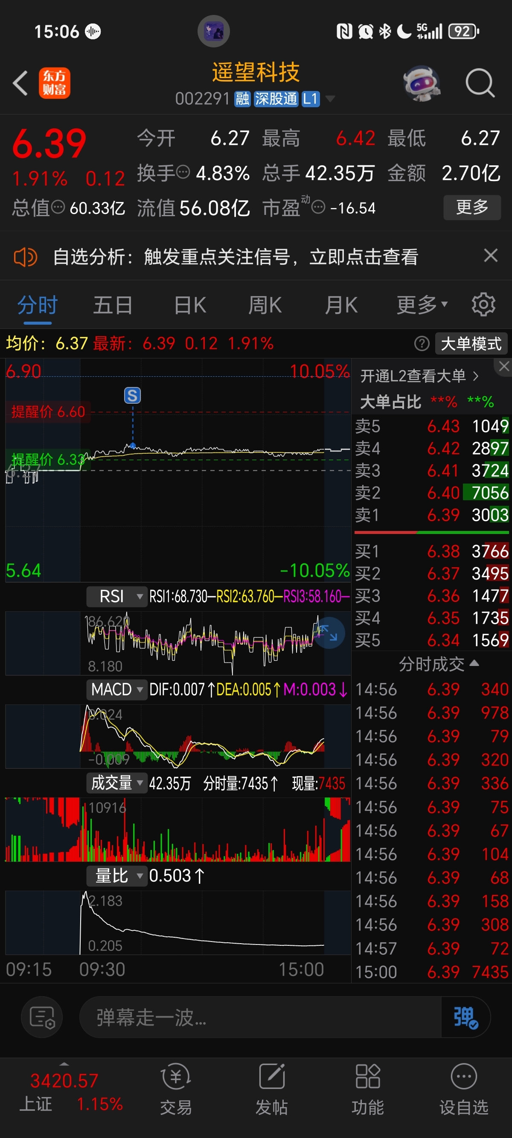This screenshot has width=512, height=1138.
Task: Tap the 15:00 trade of 7435
Action: (432, 972)
